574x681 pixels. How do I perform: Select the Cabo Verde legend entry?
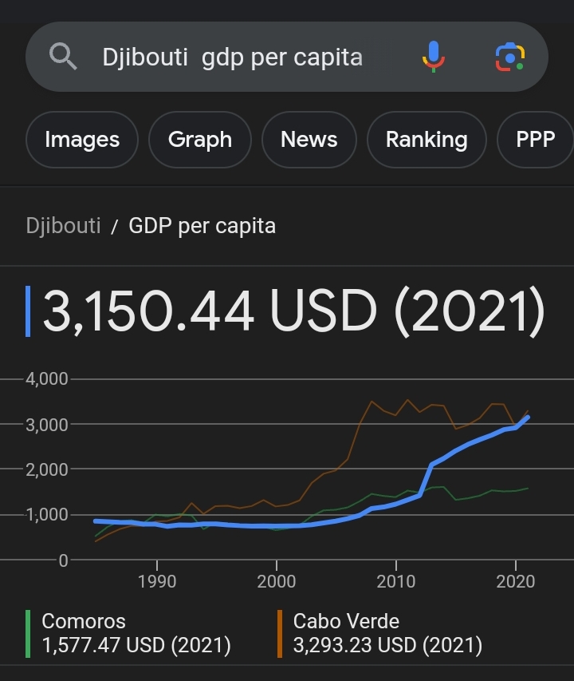[x=387, y=633]
